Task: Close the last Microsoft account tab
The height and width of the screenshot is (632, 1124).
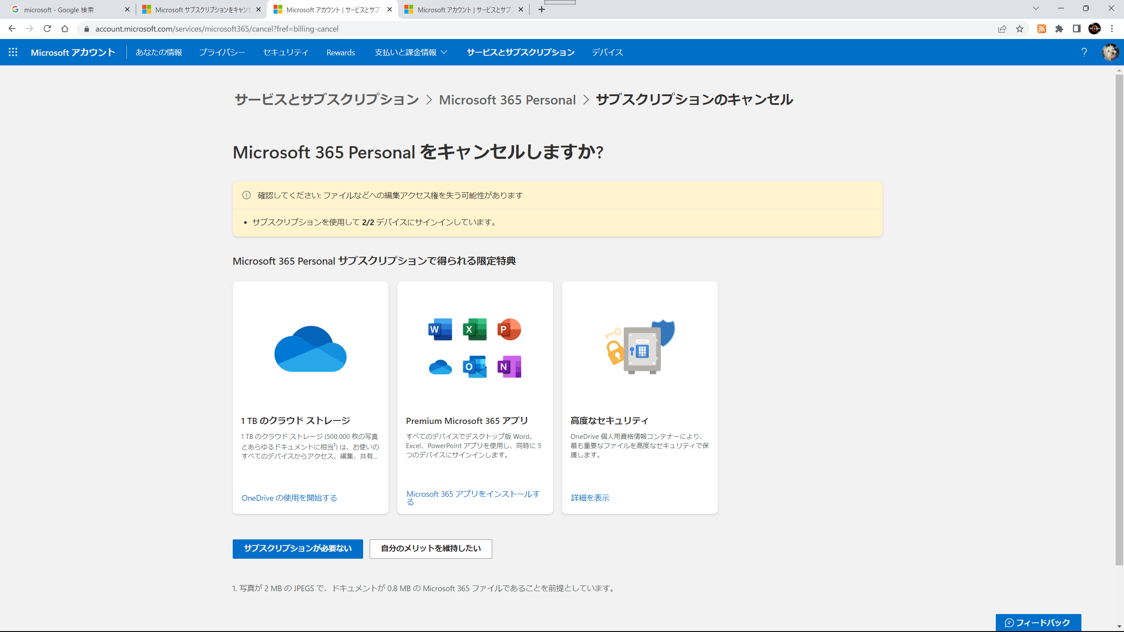Action: [x=521, y=9]
